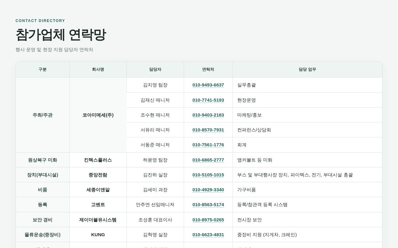Viewport: 398px width, 248px height.
Task: Click the name 조수현 매니저
Action: [x=155, y=115]
